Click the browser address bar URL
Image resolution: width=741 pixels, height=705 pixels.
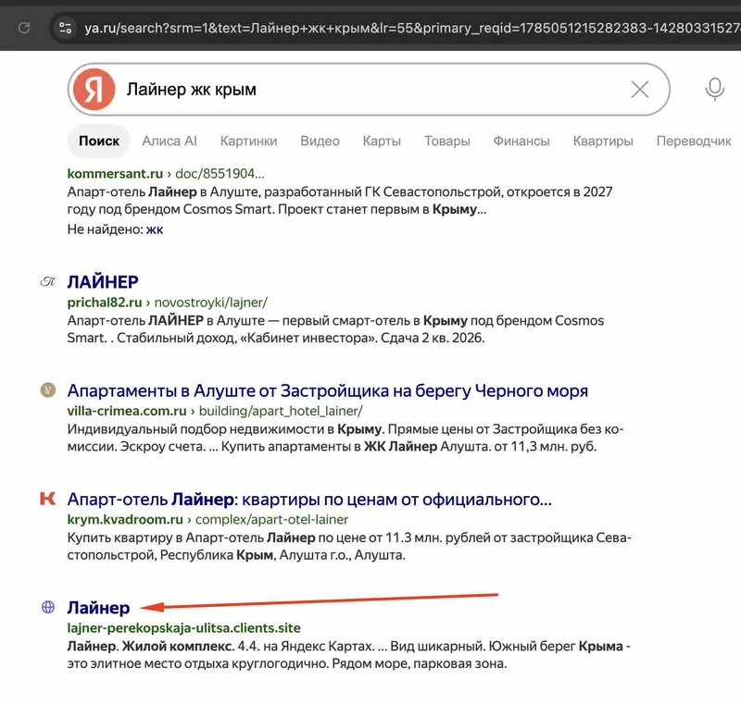412,28
